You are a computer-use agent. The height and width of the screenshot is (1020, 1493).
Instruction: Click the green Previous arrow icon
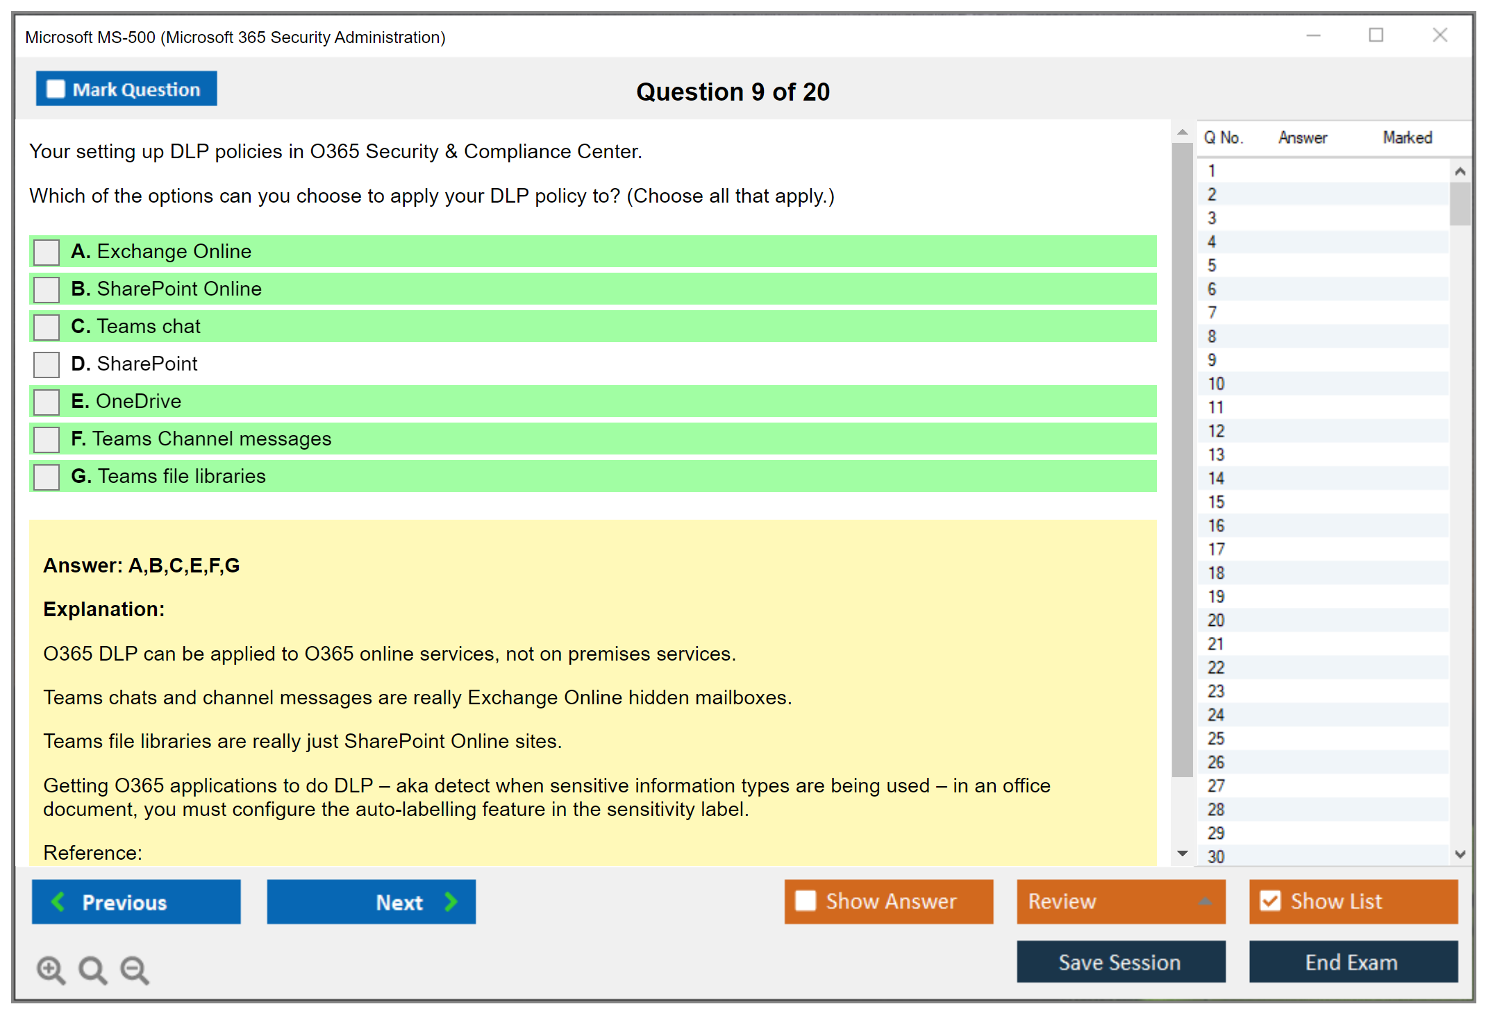pyautogui.click(x=58, y=901)
